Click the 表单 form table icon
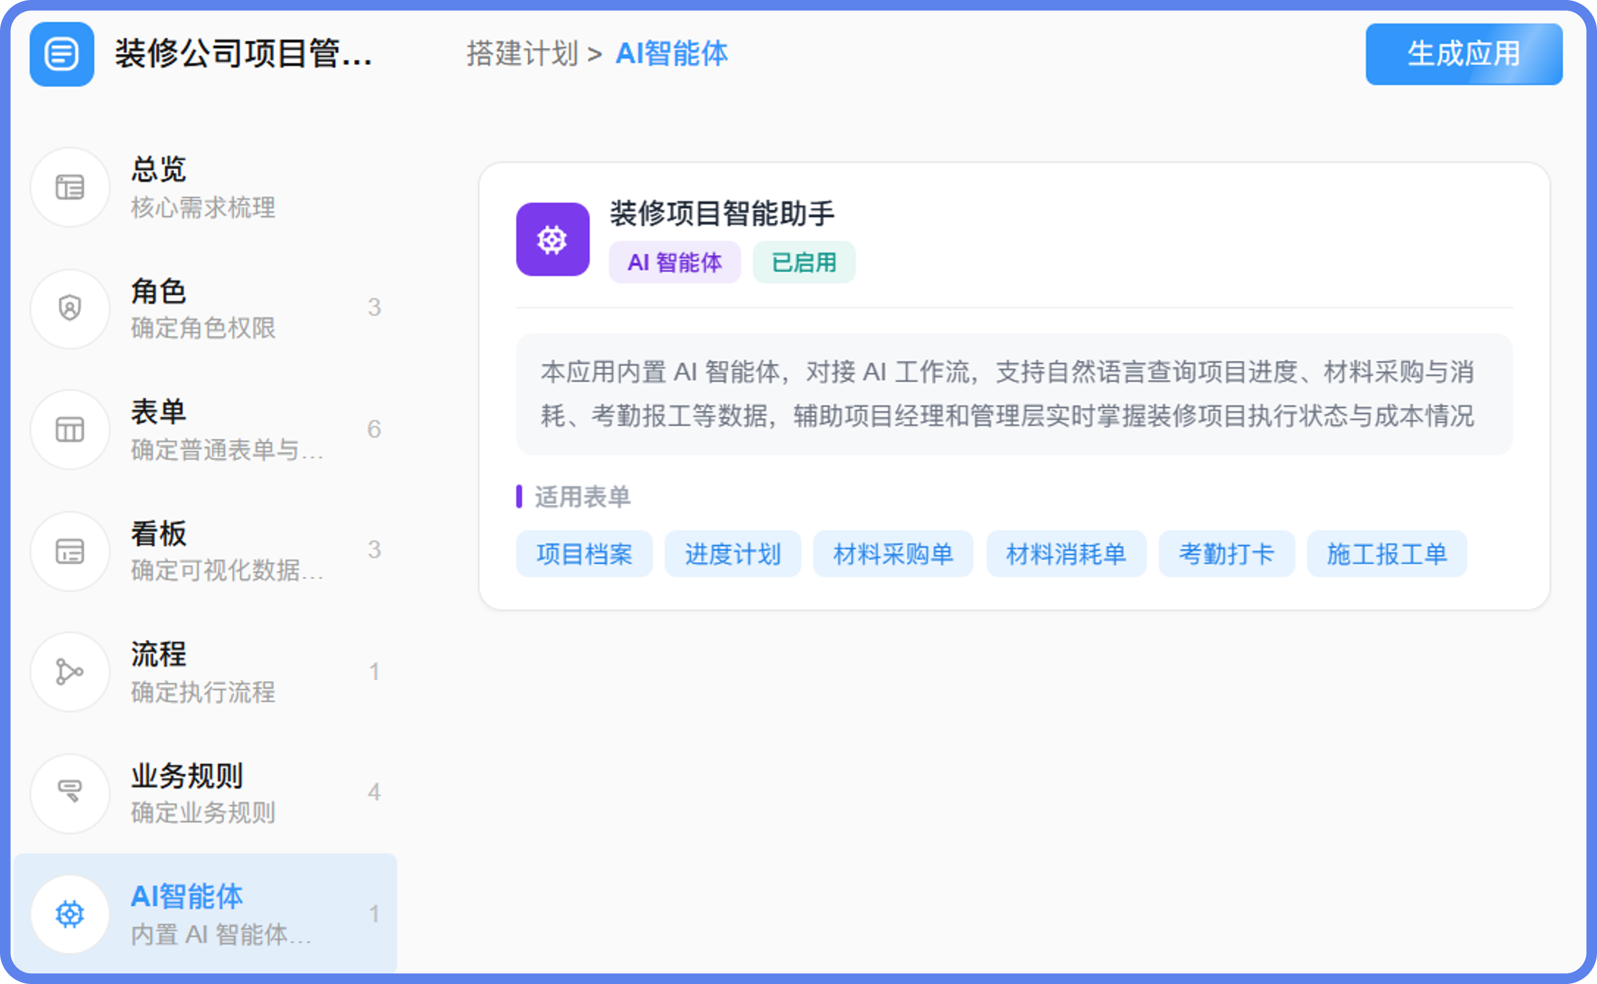 [70, 430]
